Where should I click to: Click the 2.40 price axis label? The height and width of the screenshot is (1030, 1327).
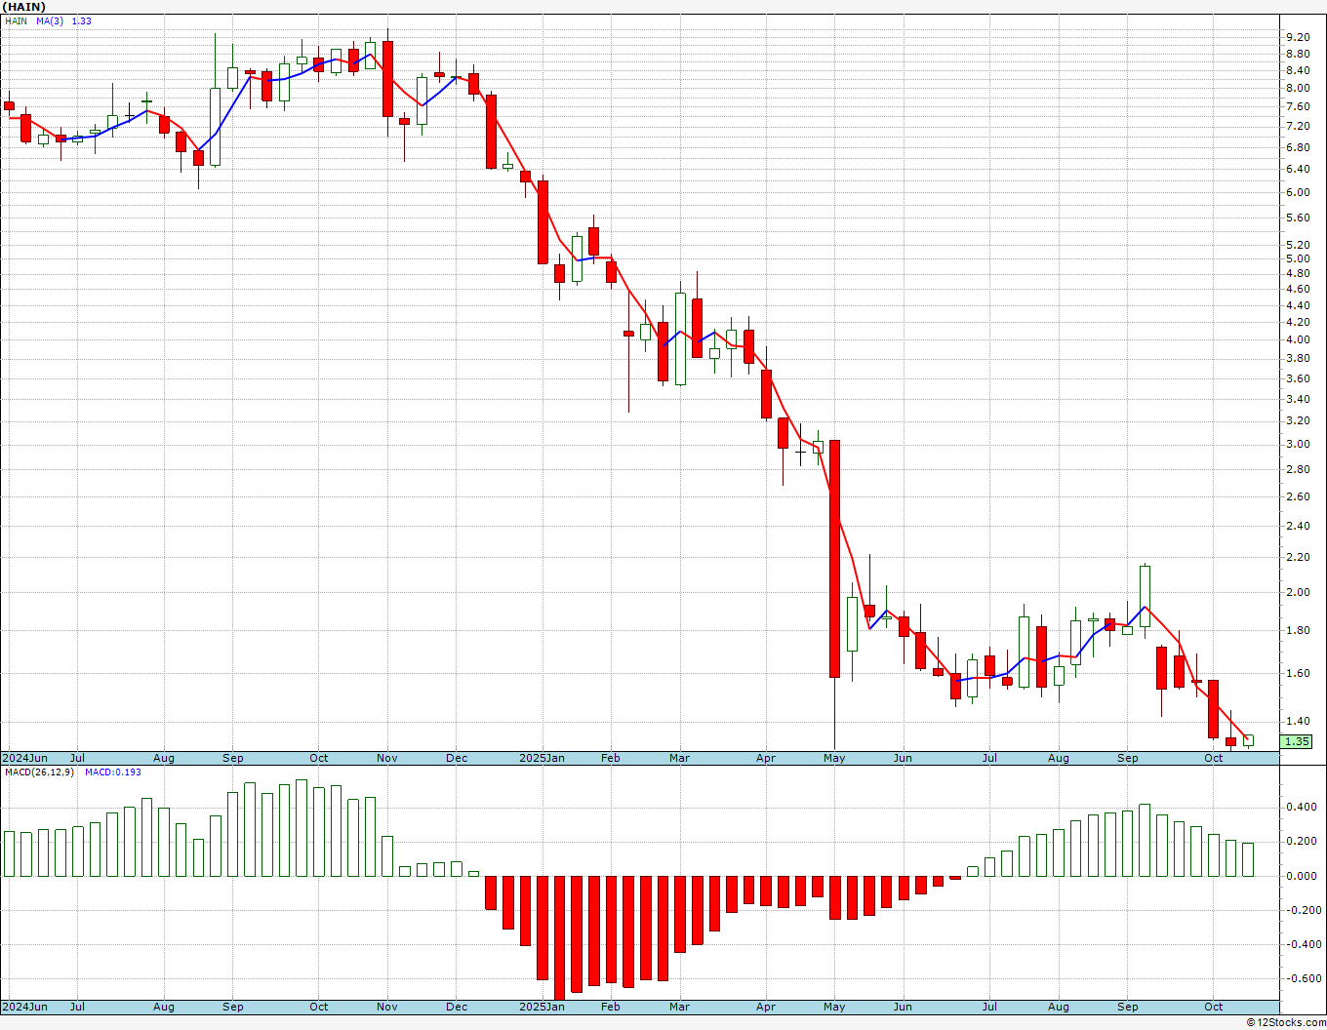pos(1298,526)
